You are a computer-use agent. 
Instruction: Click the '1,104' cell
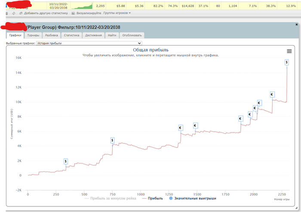233,6
